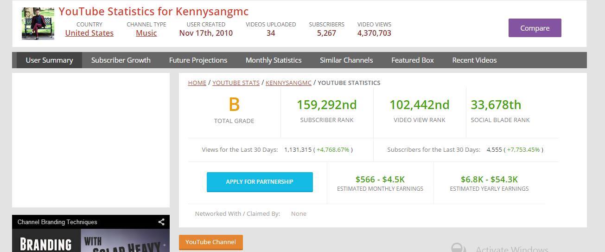Click Apply For Partnership button
605x252 pixels.
(x=260, y=182)
